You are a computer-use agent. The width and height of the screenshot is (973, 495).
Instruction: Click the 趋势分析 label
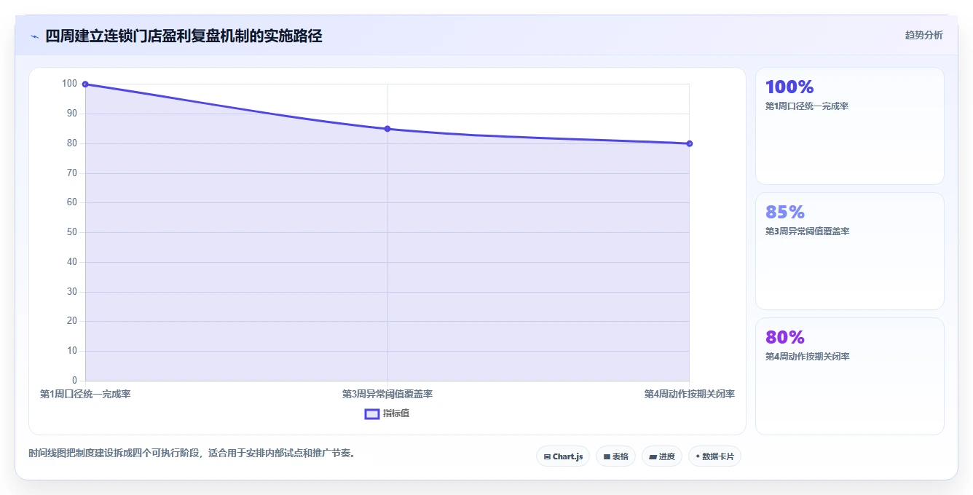tap(923, 35)
